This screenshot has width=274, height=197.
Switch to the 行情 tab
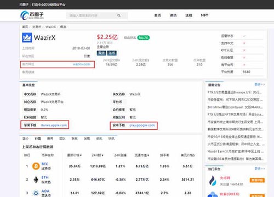coord(38,139)
